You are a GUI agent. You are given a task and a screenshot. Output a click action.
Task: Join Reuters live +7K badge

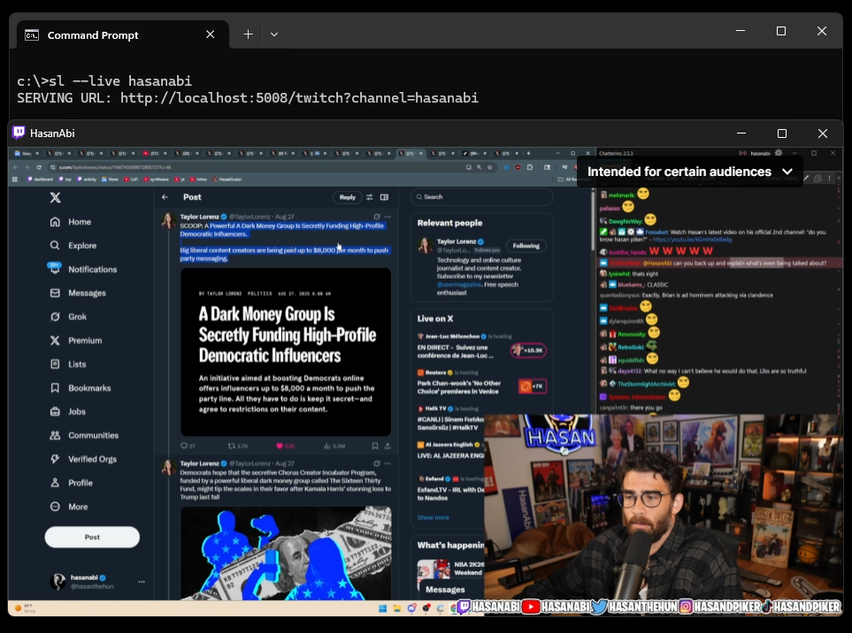(x=533, y=386)
